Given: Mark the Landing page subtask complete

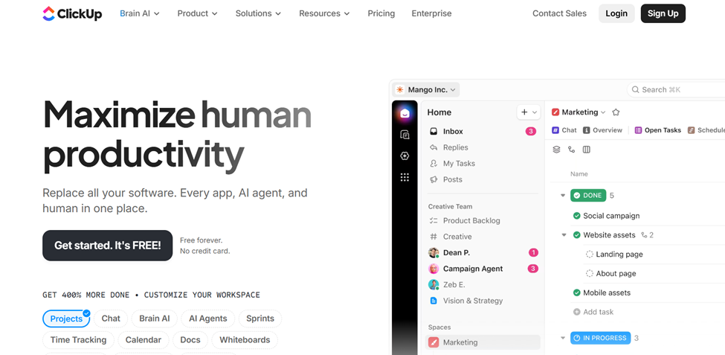Looking at the screenshot, I should tap(589, 255).
